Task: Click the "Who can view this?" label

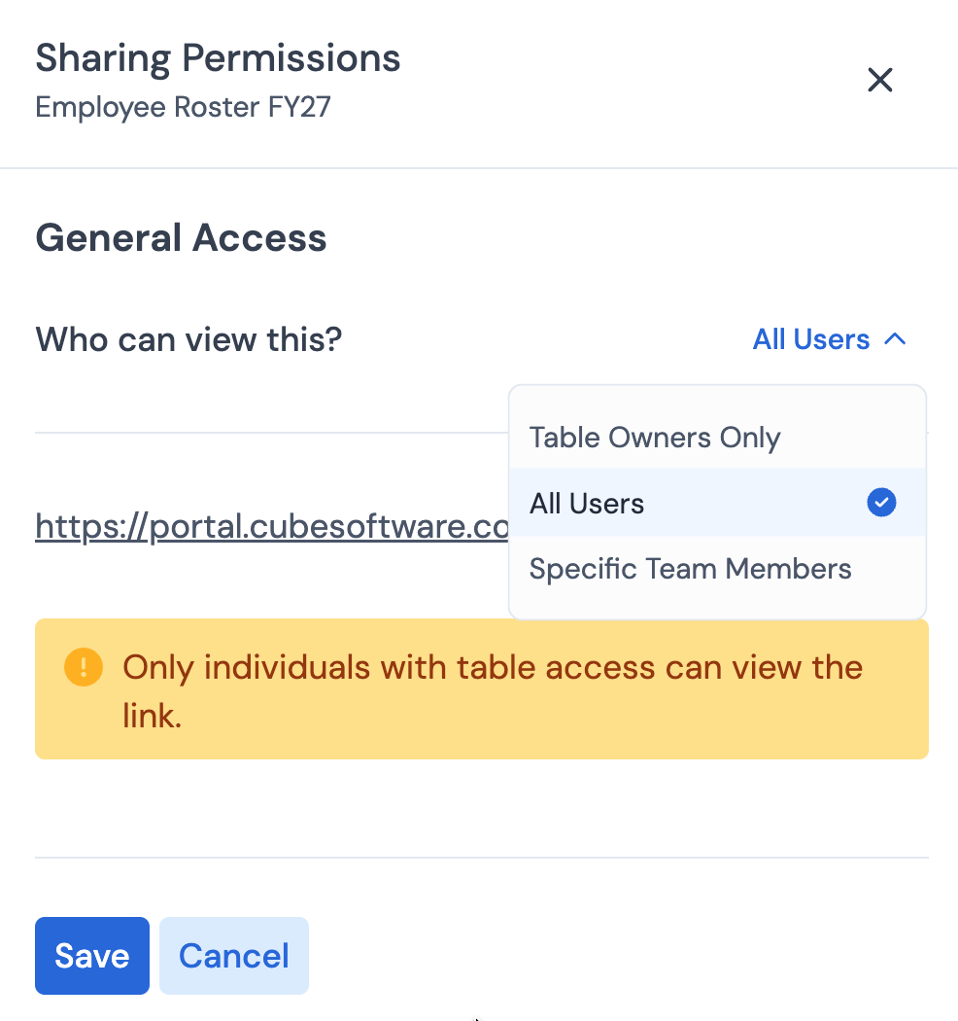Action: click(x=188, y=339)
